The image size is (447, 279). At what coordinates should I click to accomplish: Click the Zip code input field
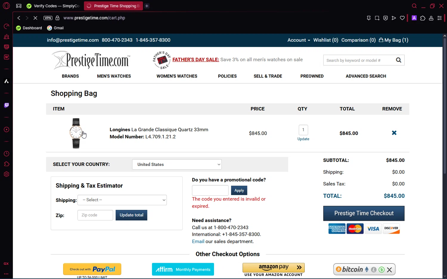pos(95,215)
